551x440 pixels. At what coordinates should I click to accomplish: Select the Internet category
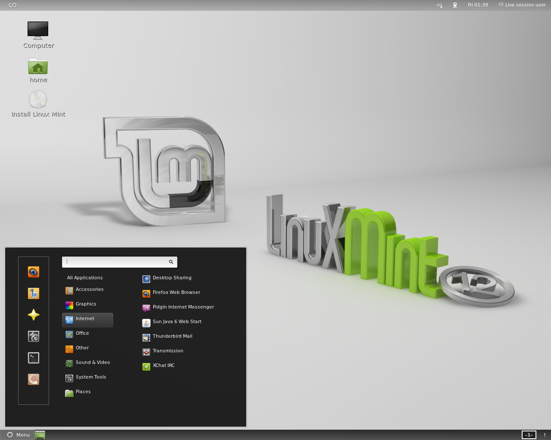click(x=87, y=320)
